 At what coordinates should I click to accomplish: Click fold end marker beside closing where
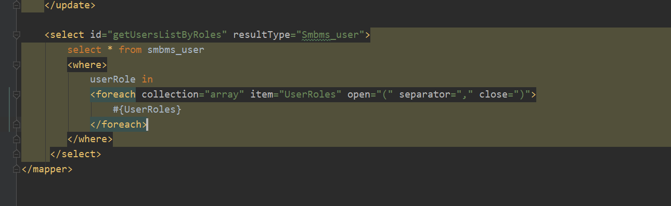pyautogui.click(x=16, y=139)
